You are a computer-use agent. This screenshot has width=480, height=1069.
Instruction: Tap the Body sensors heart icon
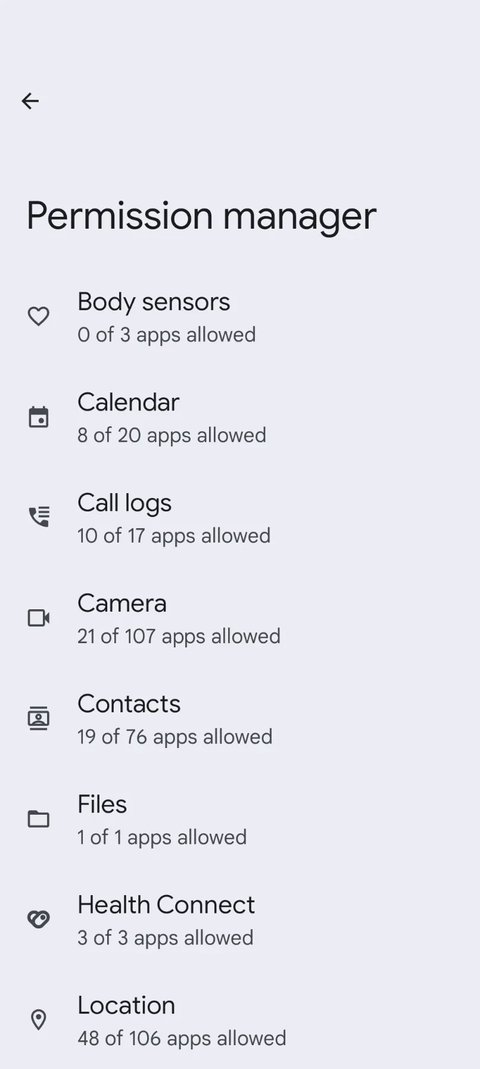tap(39, 316)
